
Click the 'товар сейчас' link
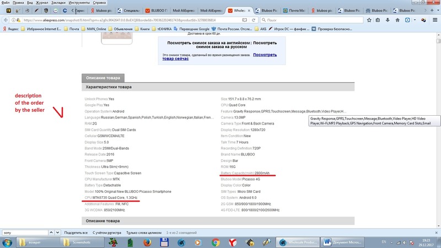(x=176, y=60)
